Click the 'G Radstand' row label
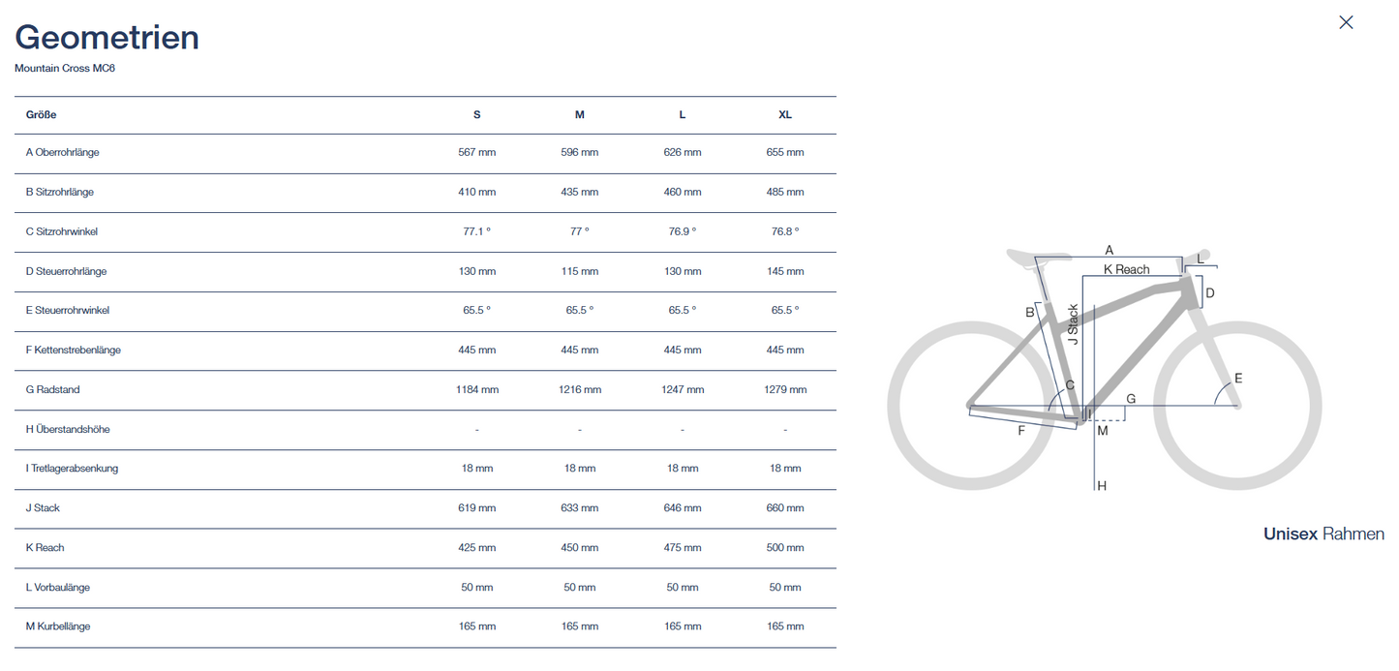This screenshot has height=671, width=1399. tap(53, 389)
